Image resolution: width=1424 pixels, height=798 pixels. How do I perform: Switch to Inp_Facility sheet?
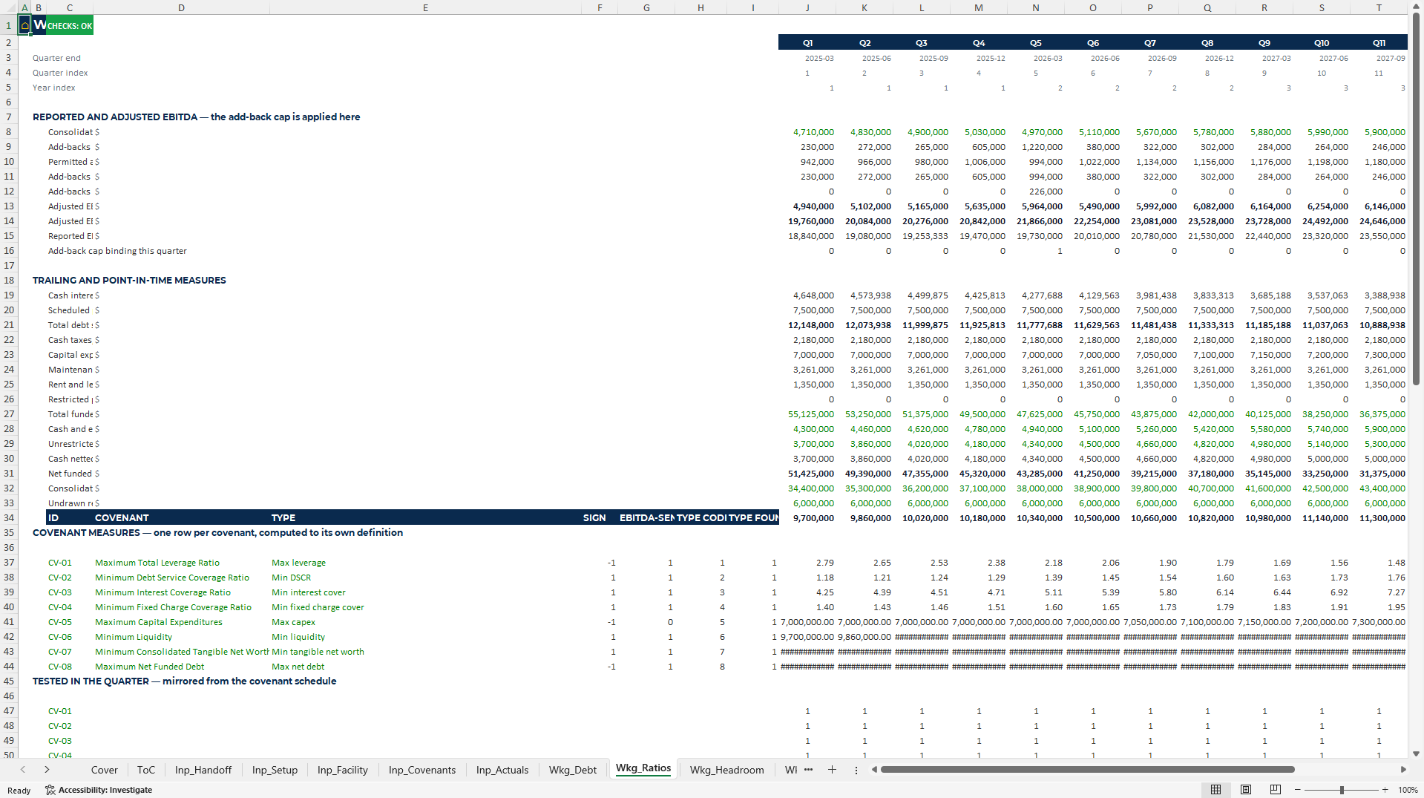343,770
